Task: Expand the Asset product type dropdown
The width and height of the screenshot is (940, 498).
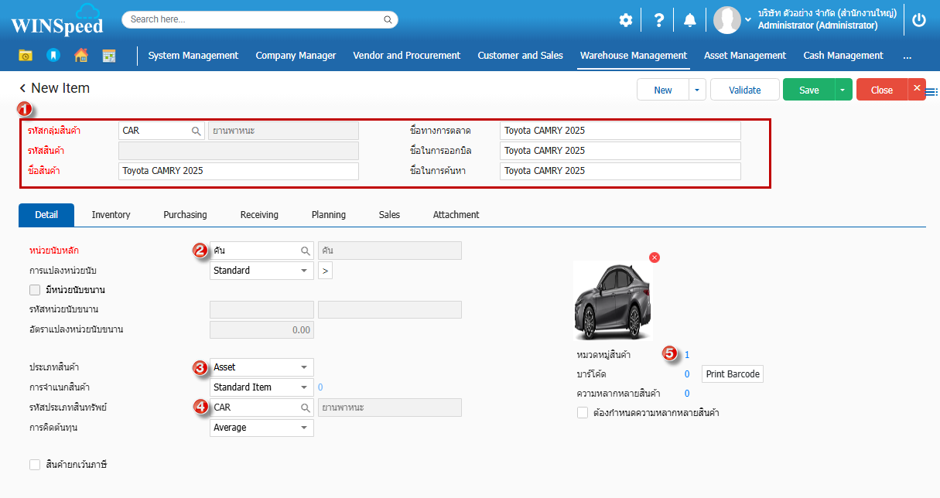Action: (304, 367)
